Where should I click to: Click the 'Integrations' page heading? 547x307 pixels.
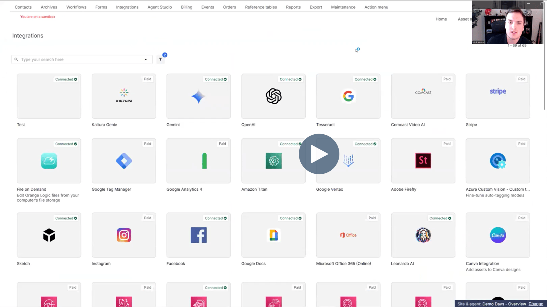pos(28,36)
